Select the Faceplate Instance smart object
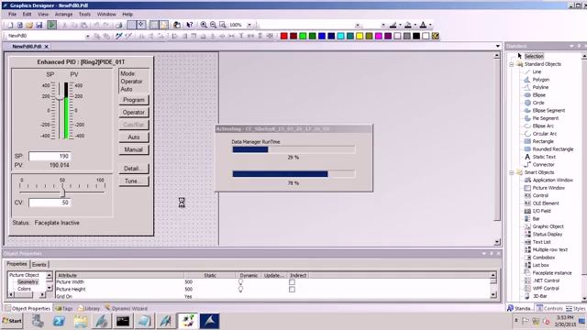 click(x=552, y=273)
